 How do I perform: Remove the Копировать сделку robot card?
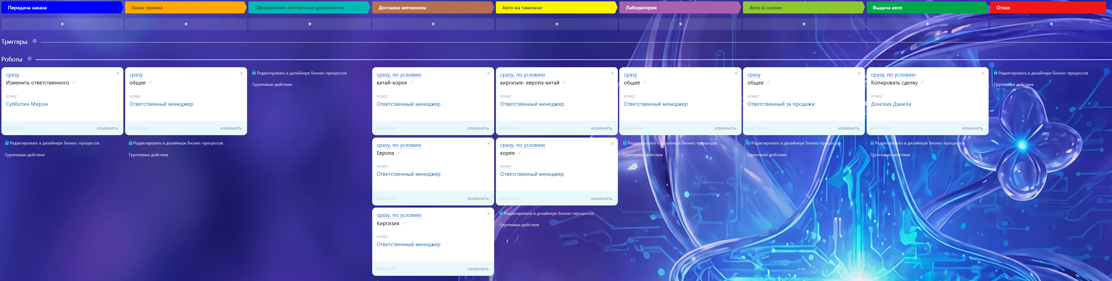point(983,73)
